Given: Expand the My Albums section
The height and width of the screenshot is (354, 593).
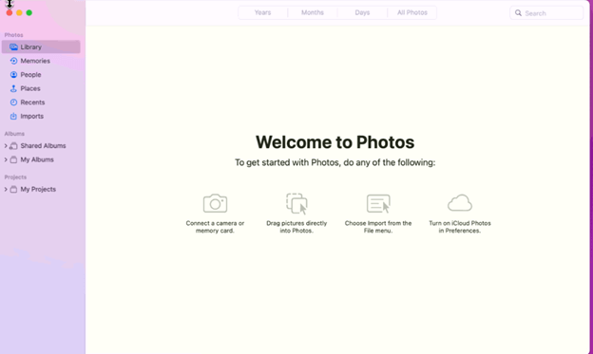Looking at the screenshot, I should (x=6, y=159).
